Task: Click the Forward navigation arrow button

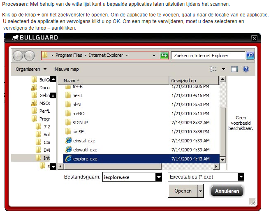Action: click(29, 56)
